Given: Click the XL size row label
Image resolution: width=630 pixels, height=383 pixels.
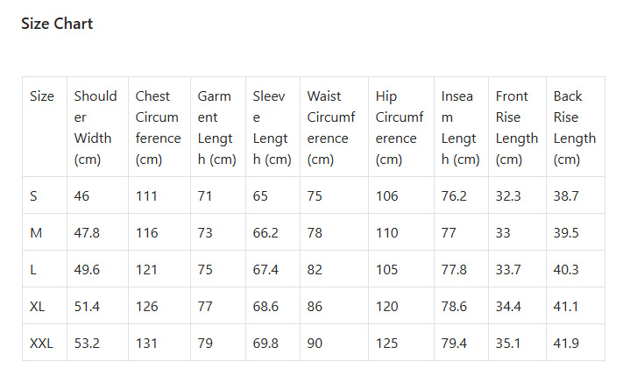Looking at the screenshot, I should click(x=38, y=307).
